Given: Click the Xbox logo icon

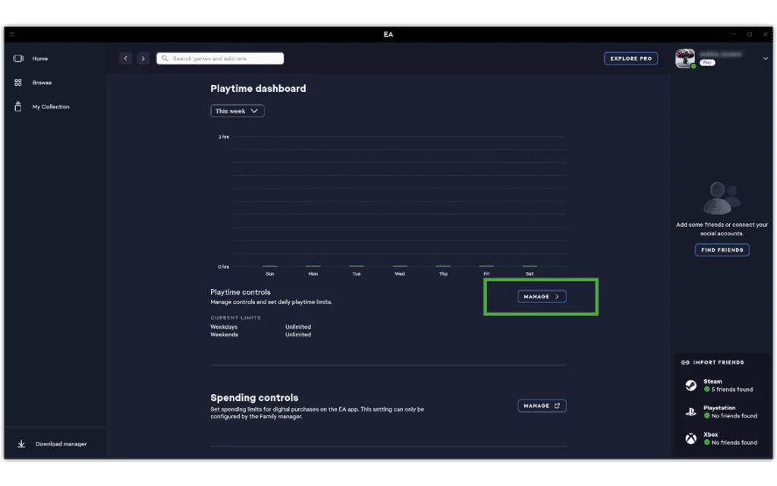Looking at the screenshot, I should [690, 438].
